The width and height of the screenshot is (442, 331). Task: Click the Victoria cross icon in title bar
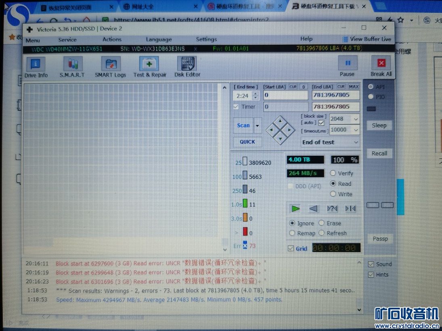(29, 29)
